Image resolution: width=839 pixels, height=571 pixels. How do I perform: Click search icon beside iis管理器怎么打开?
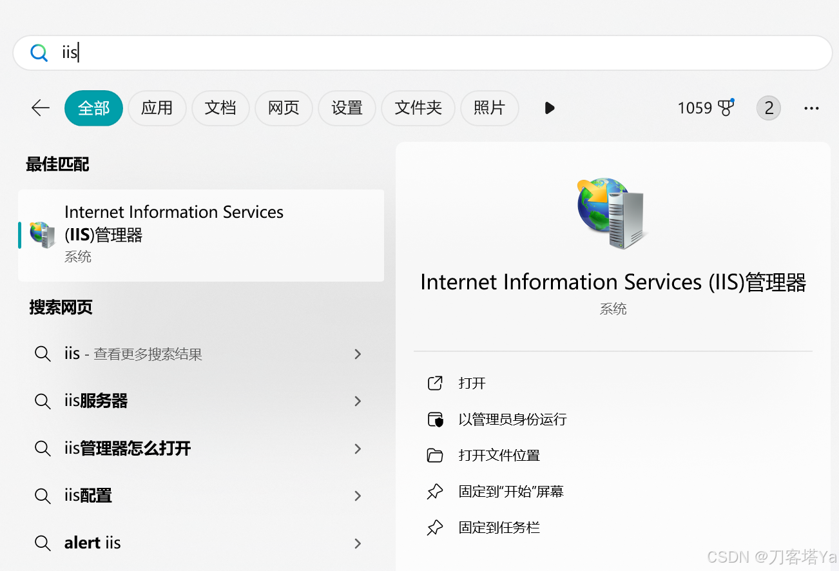tap(43, 449)
